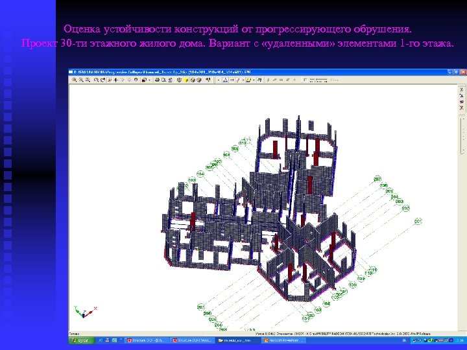Click the axis label 201 at right

pos(418,221)
